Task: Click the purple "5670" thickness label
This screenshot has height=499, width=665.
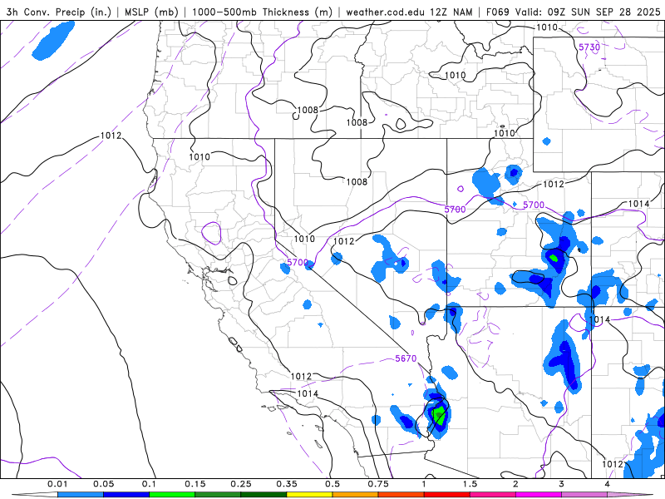Action: pyautogui.click(x=406, y=358)
